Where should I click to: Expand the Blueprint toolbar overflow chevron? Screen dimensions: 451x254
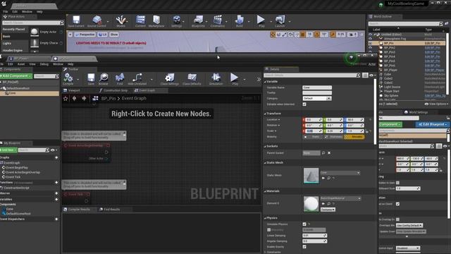[x=259, y=80]
